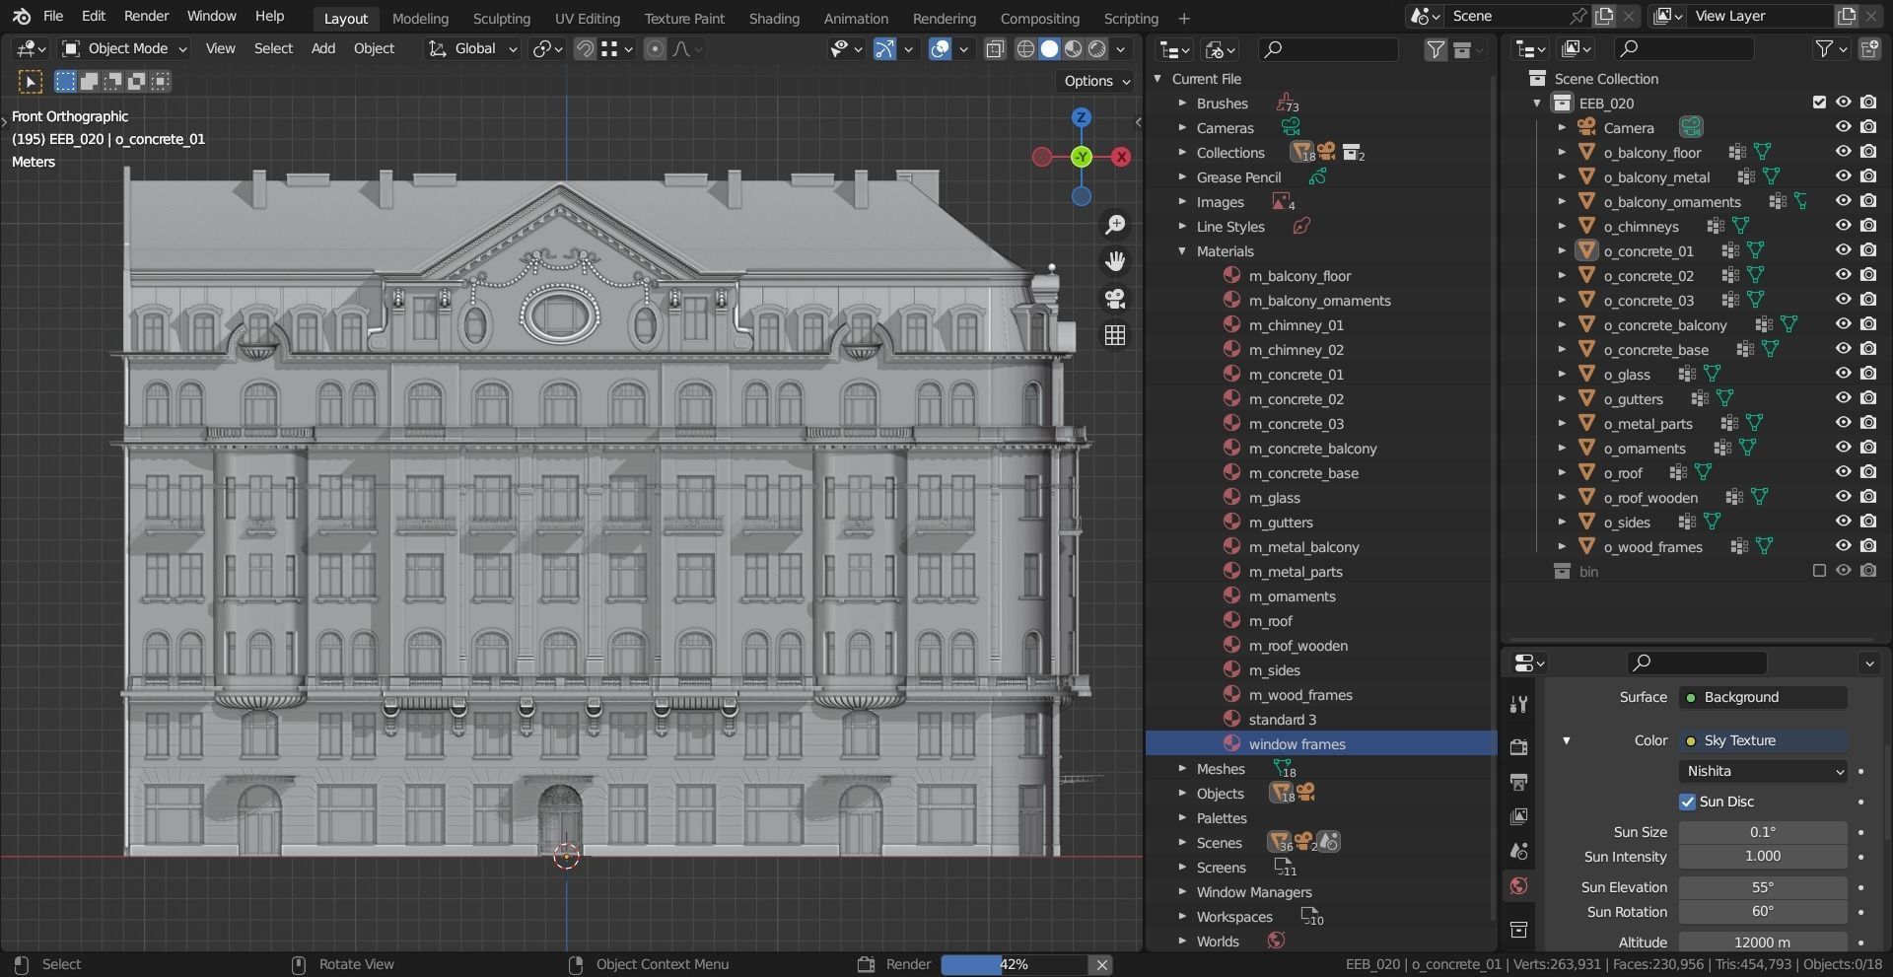This screenshot has width=1893, height=977.
Task: Open the viewport Select menu
Action: click(x=273, y=48)
